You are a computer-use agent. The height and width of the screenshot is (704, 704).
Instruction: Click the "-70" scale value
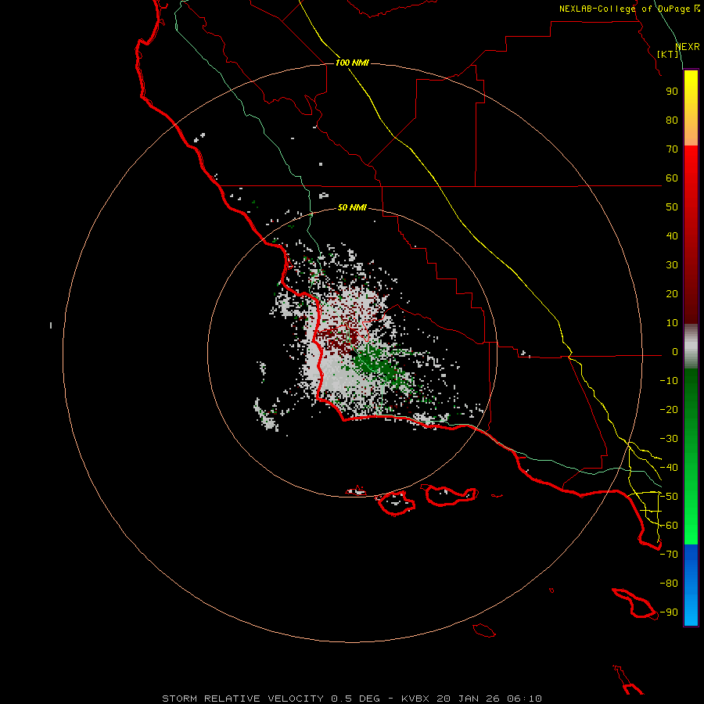pyautogui.click(x=669, y=555)
